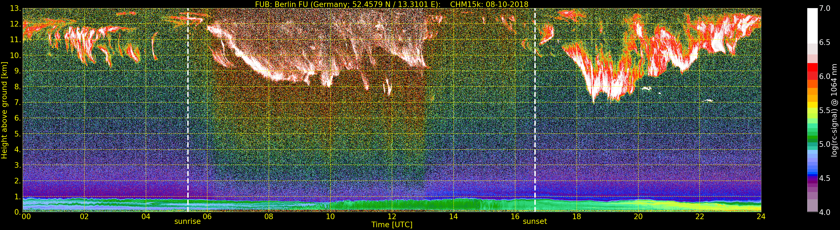The width and height of the screenshot is (840, 230).
Task: Select the white dashed sunrise marker line
Action: (188, 110)
